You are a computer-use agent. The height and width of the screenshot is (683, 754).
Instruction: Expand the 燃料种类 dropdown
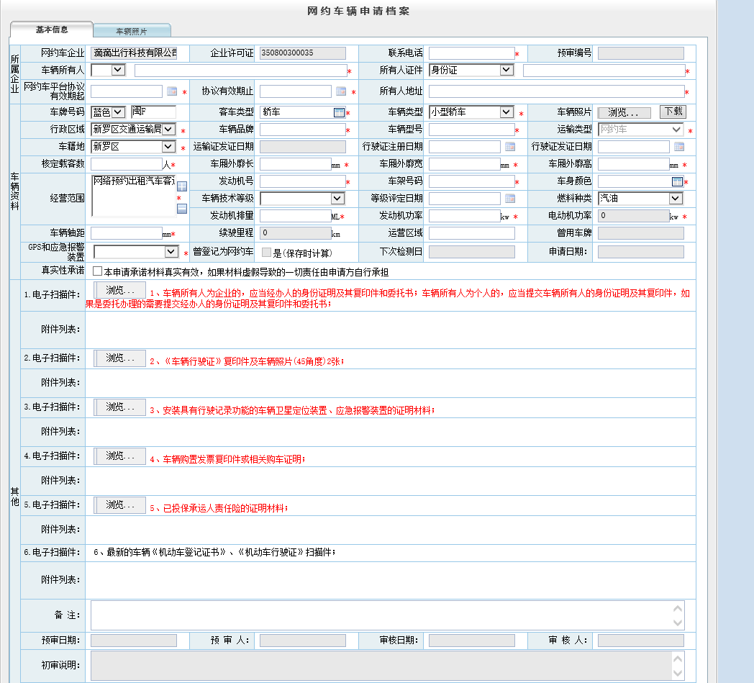676,199
